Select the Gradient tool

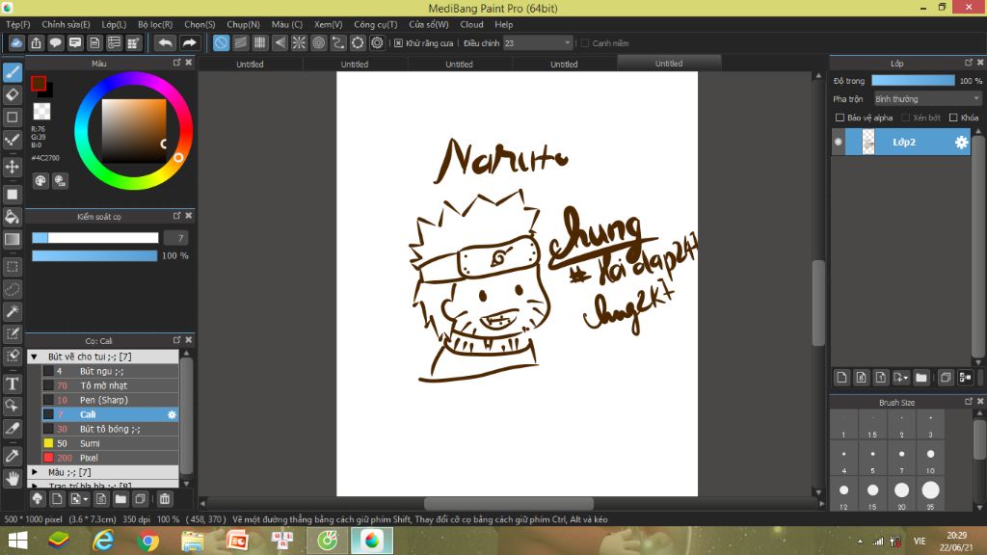click(13, 239)
